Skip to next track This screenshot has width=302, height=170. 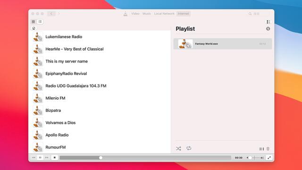coord(47,158)
